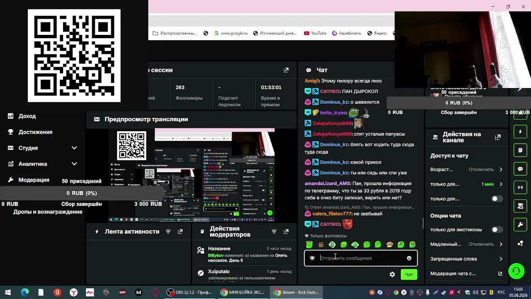Send message with green Чат button
531x299 pixels.
click(409, 274)
